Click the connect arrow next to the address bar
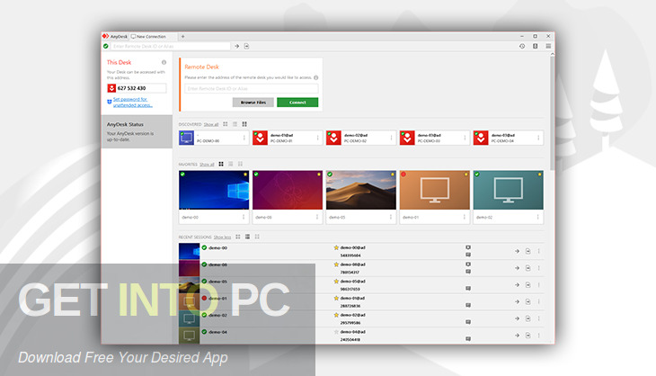Image resolution: width=656 pixels, height=376 pixels. 237,46
